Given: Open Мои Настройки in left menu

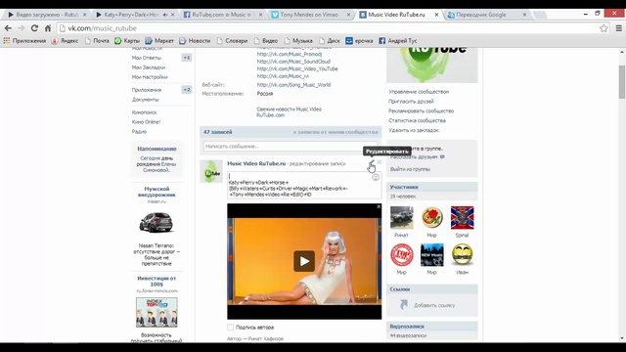Looking at the screenshot, I should [150, 77].
